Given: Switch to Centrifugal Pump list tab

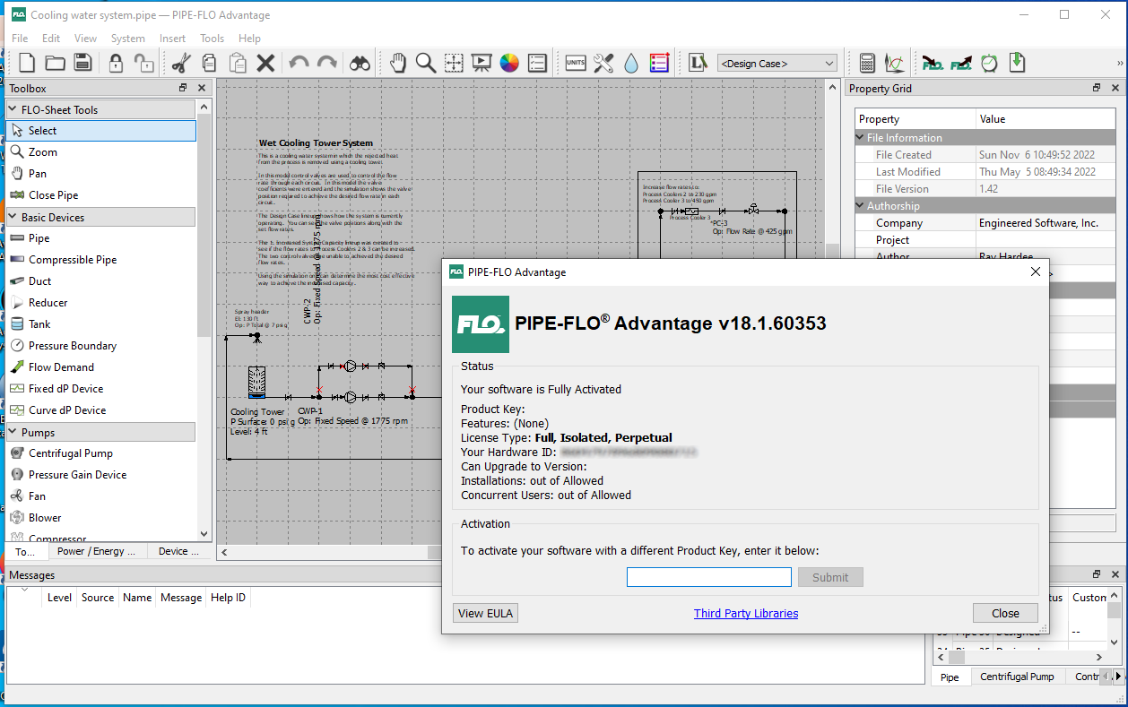Looking at the screenshot, I should coord(1017,677).
